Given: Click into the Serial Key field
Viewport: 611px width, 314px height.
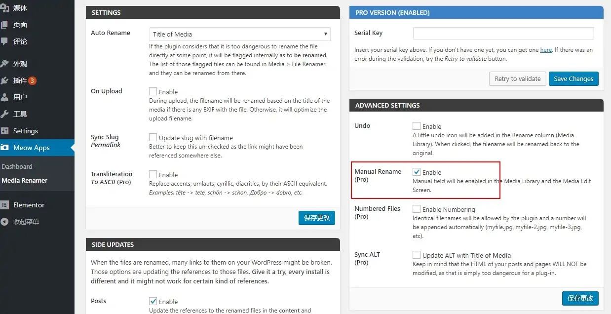Looking at the screenshot, I should coord(503,33).
